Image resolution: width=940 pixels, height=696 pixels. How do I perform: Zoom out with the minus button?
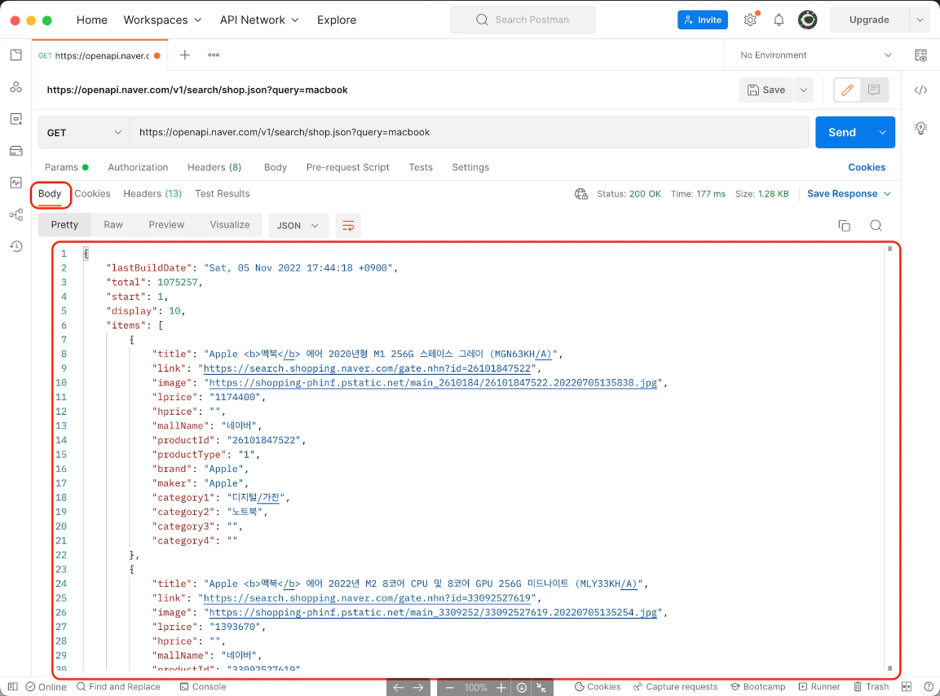[449, 688]
